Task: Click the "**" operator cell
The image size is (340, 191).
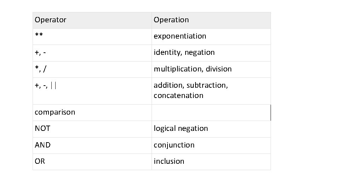Action: pos(39,36)
